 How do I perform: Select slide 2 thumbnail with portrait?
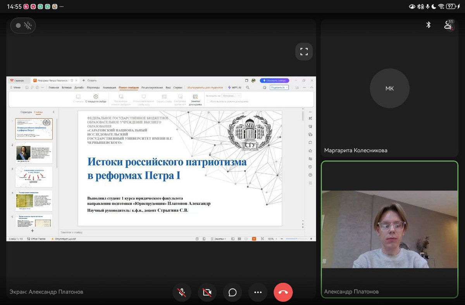[34, 153]
